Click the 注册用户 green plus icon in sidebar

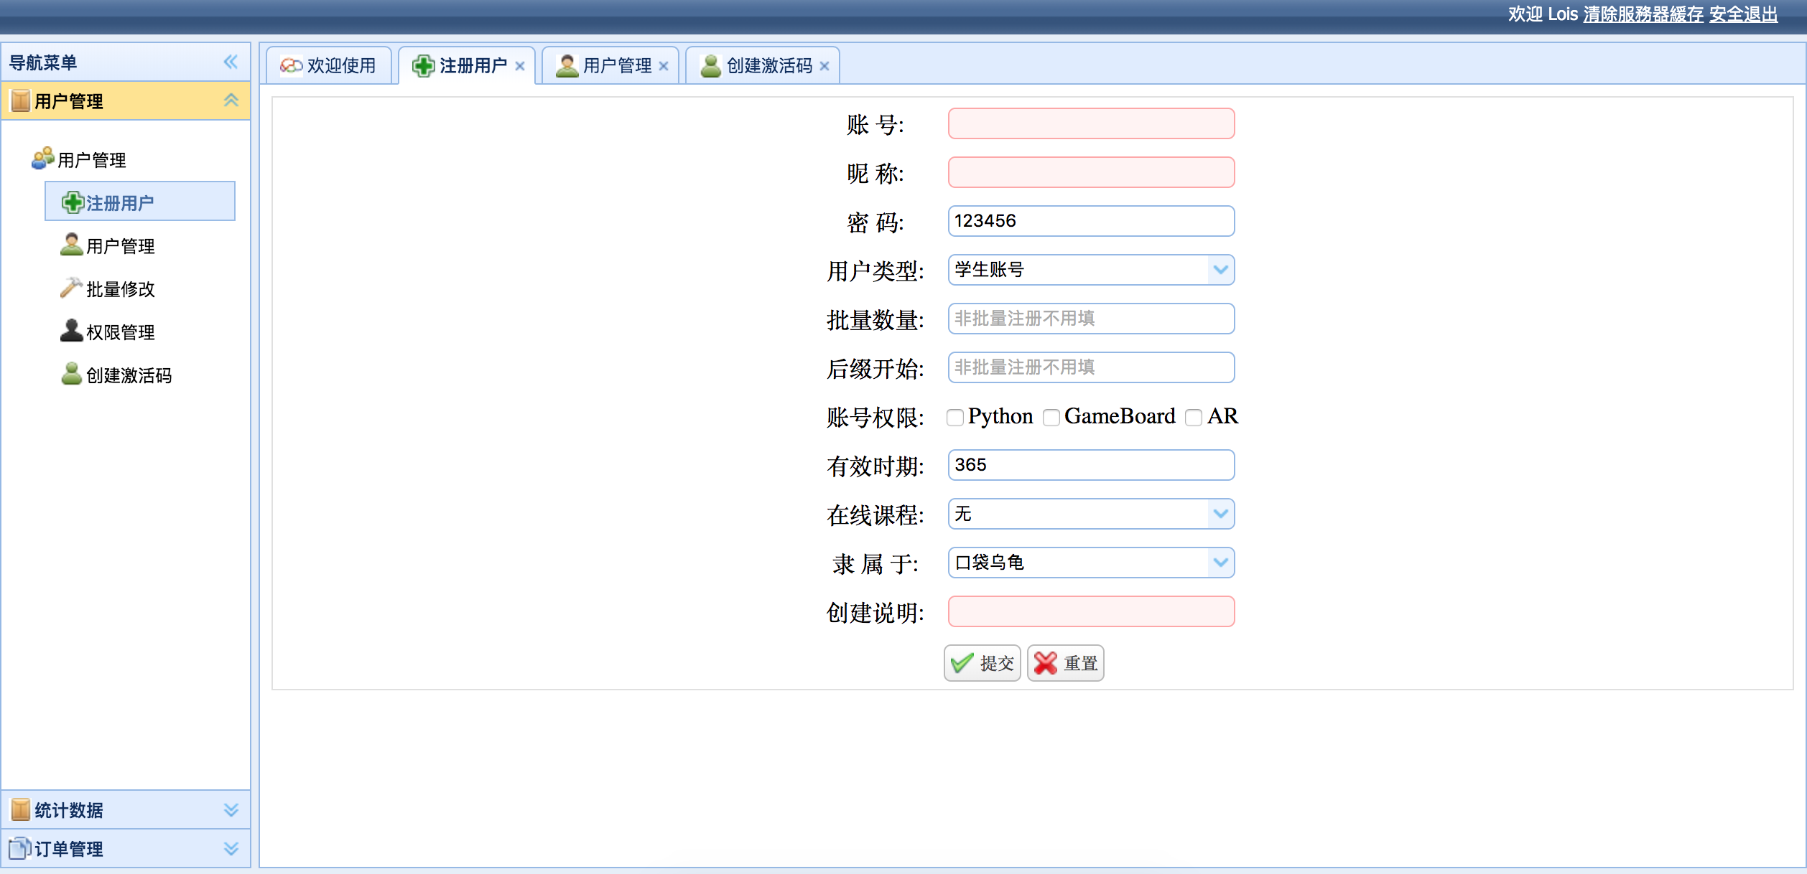click(72, 203)
